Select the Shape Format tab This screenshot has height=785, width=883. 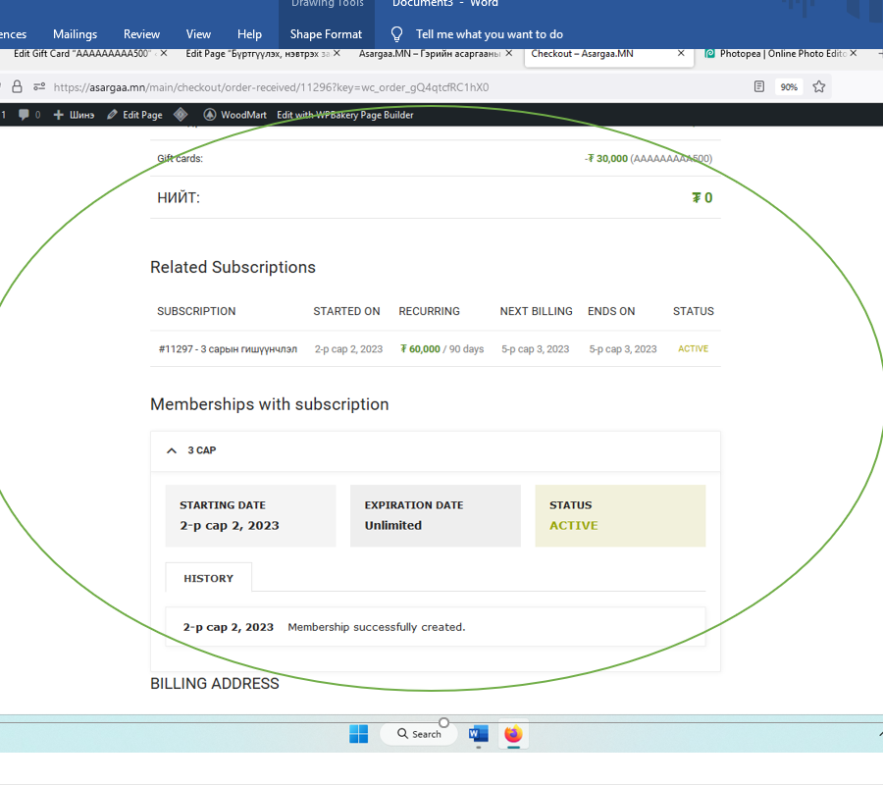click(326, 34)
